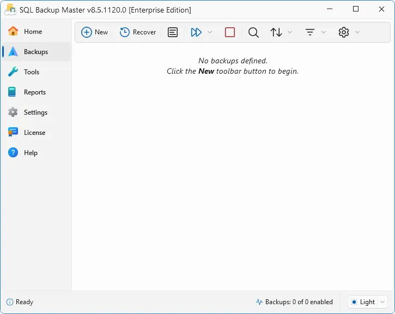Close the SQL Backup Master window
395x314 pixels.
381,9
